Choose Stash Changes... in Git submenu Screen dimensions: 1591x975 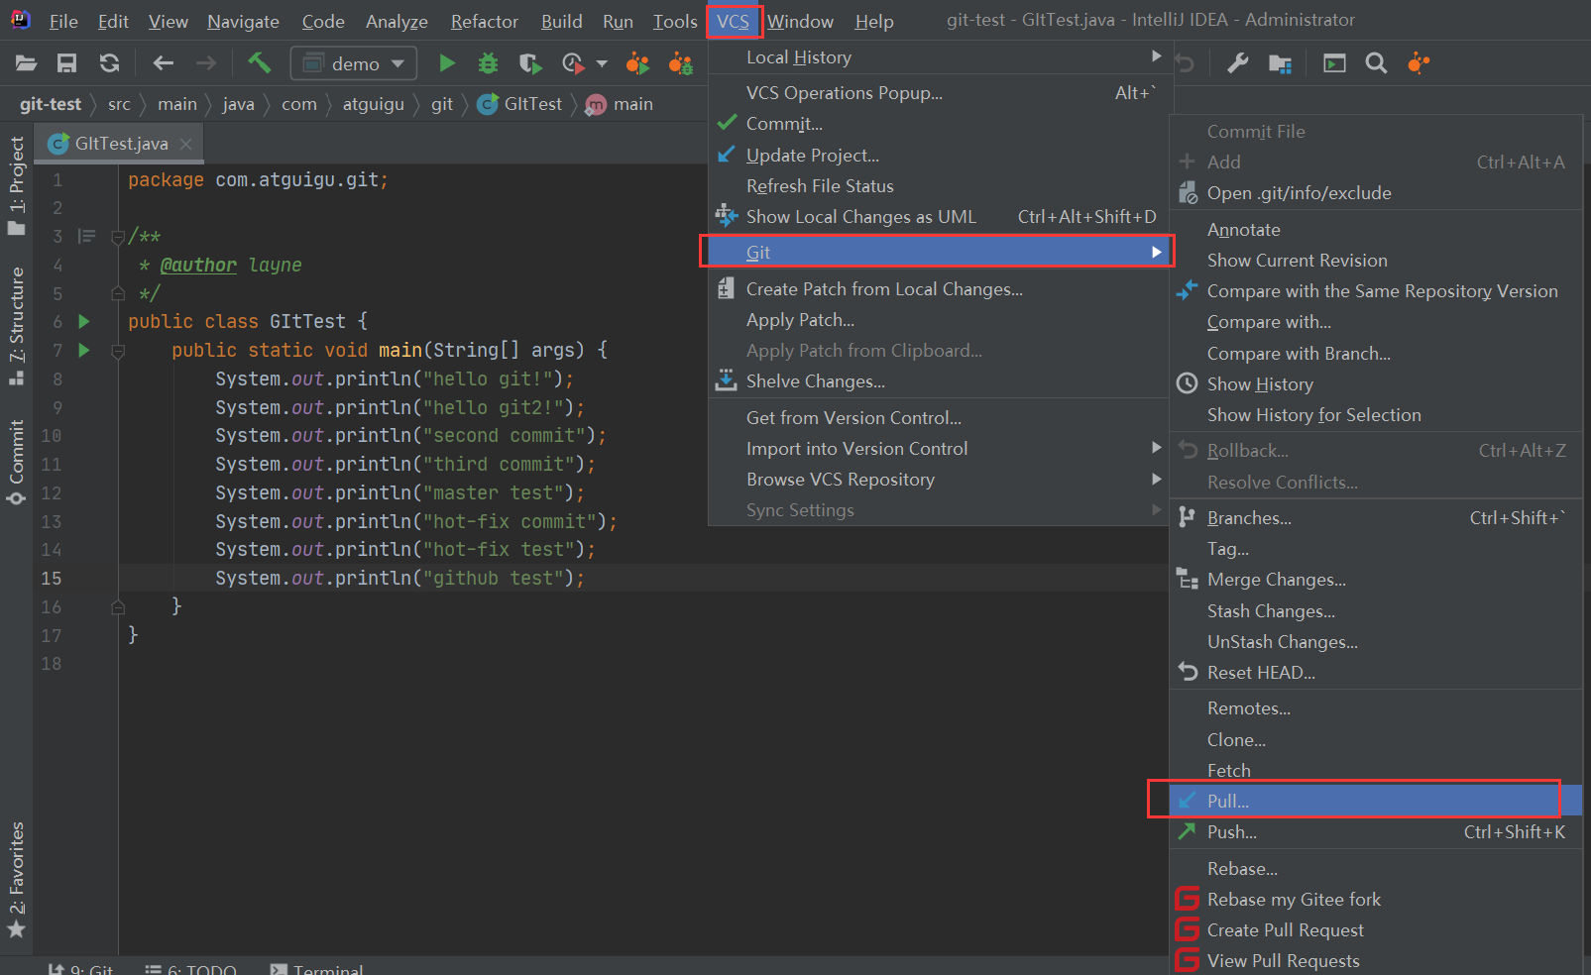coord(1376,611)
